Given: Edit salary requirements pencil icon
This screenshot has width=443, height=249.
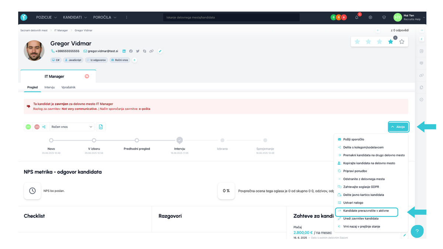Looking at the screenshot, I should click(x=405, y=235).
